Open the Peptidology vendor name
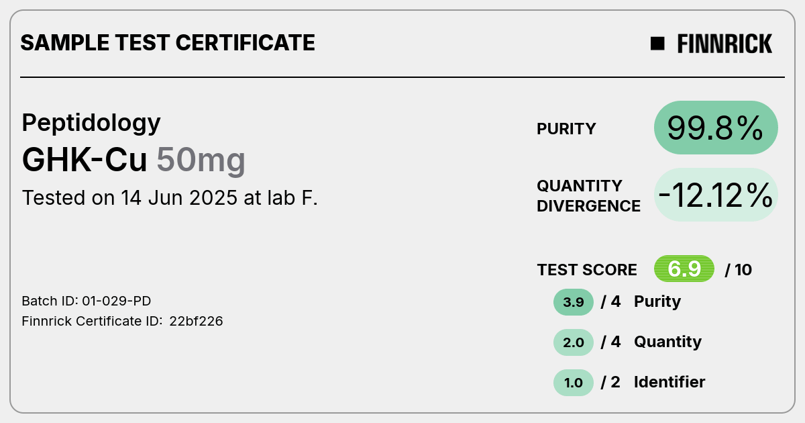Image resolution: width=805 pixels, height=423 pixels. (91, 124)
